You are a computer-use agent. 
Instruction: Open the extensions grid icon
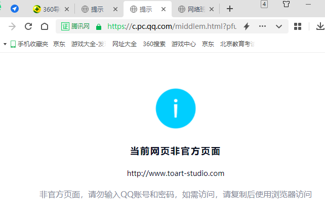298,26
